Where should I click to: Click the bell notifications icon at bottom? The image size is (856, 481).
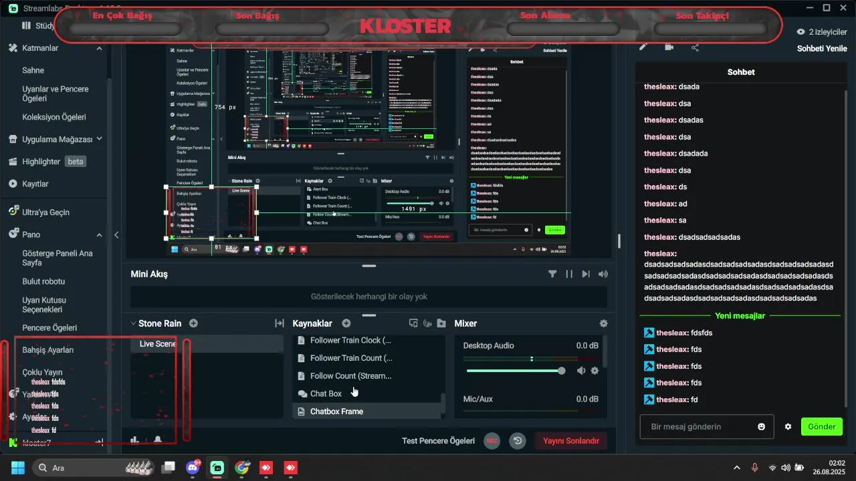click(x=158, y=440)
